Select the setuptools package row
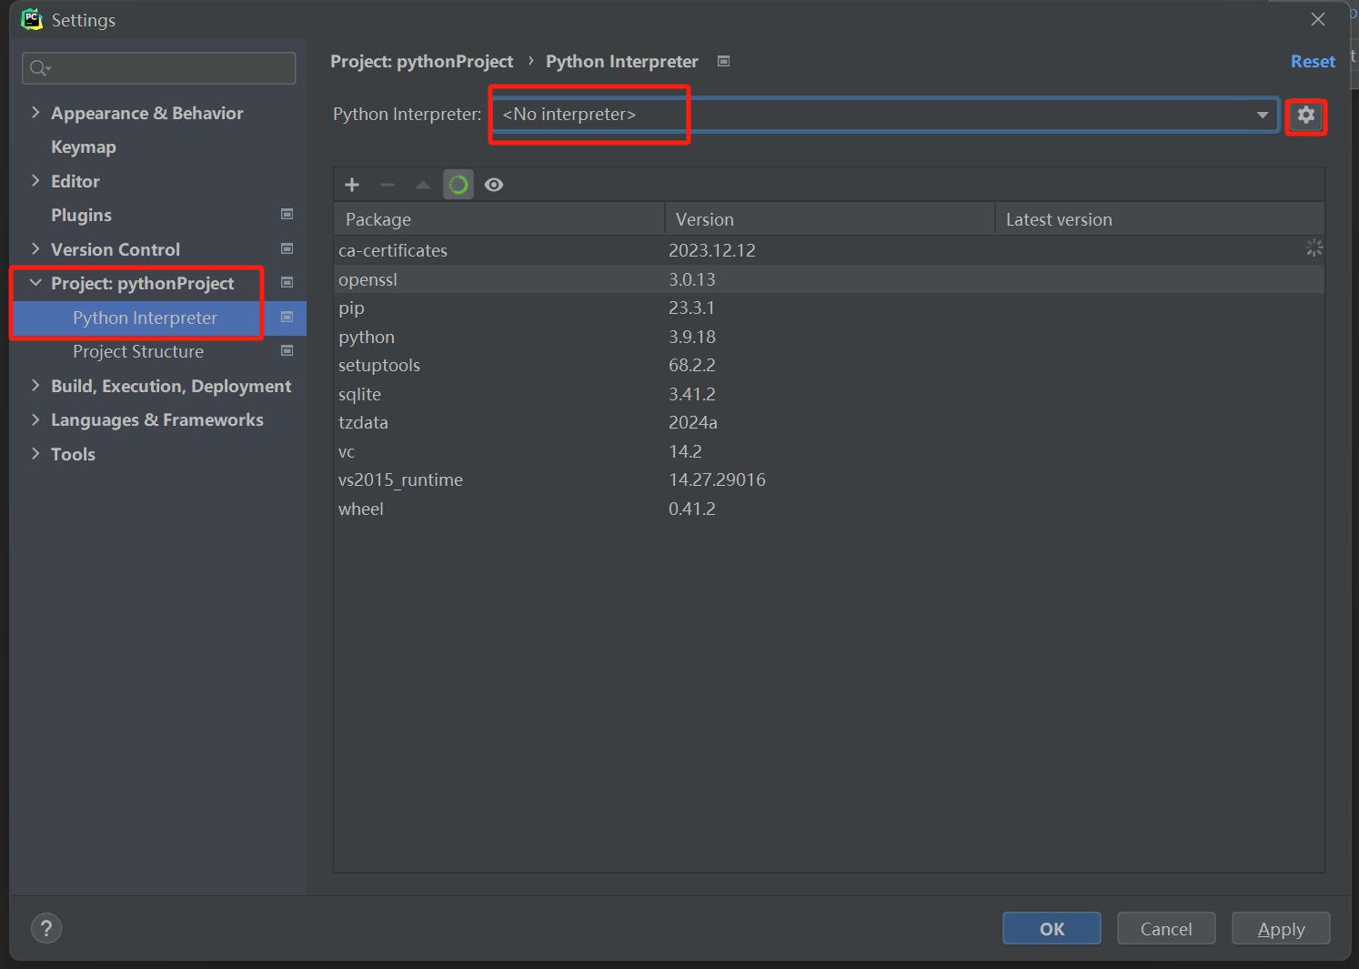The width and height of the screenshot is (1359, 969). click(829, 365)
